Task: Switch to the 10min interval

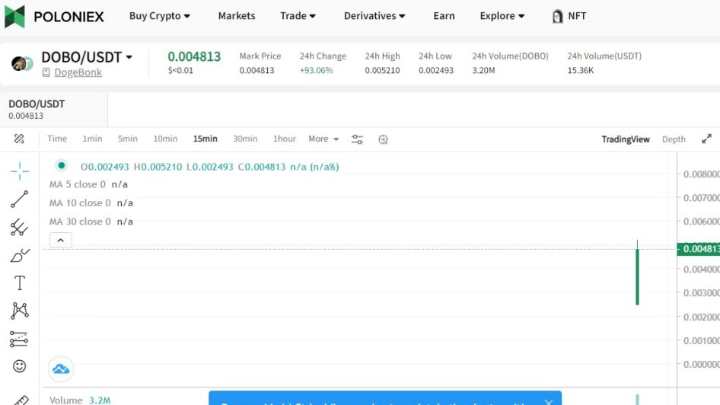Action: pos(165,139)
